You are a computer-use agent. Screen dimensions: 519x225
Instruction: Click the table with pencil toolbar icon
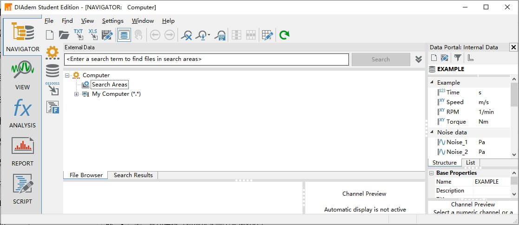268,35
